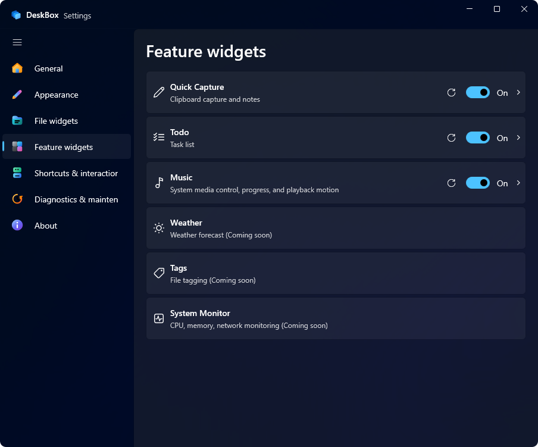The image size is (538, 447).
Task: Turn off the Quick Capture toggle
Action: [x=478, y=93]
